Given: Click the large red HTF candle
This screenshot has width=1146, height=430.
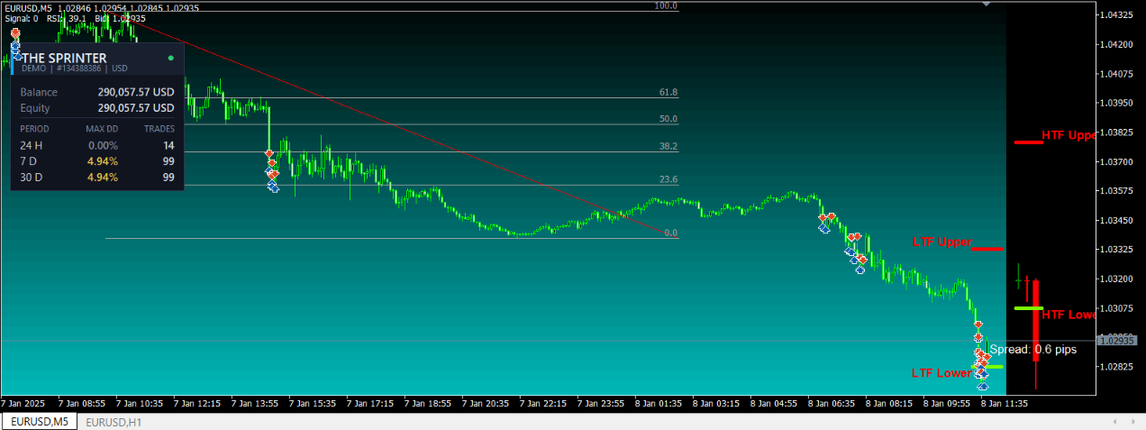Looking at the screenshot, I should coord(1036,320).
